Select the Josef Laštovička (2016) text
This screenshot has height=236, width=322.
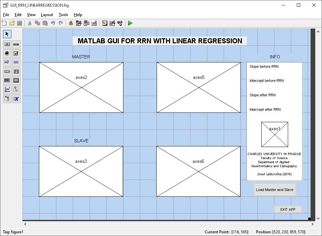coord(274,174)
